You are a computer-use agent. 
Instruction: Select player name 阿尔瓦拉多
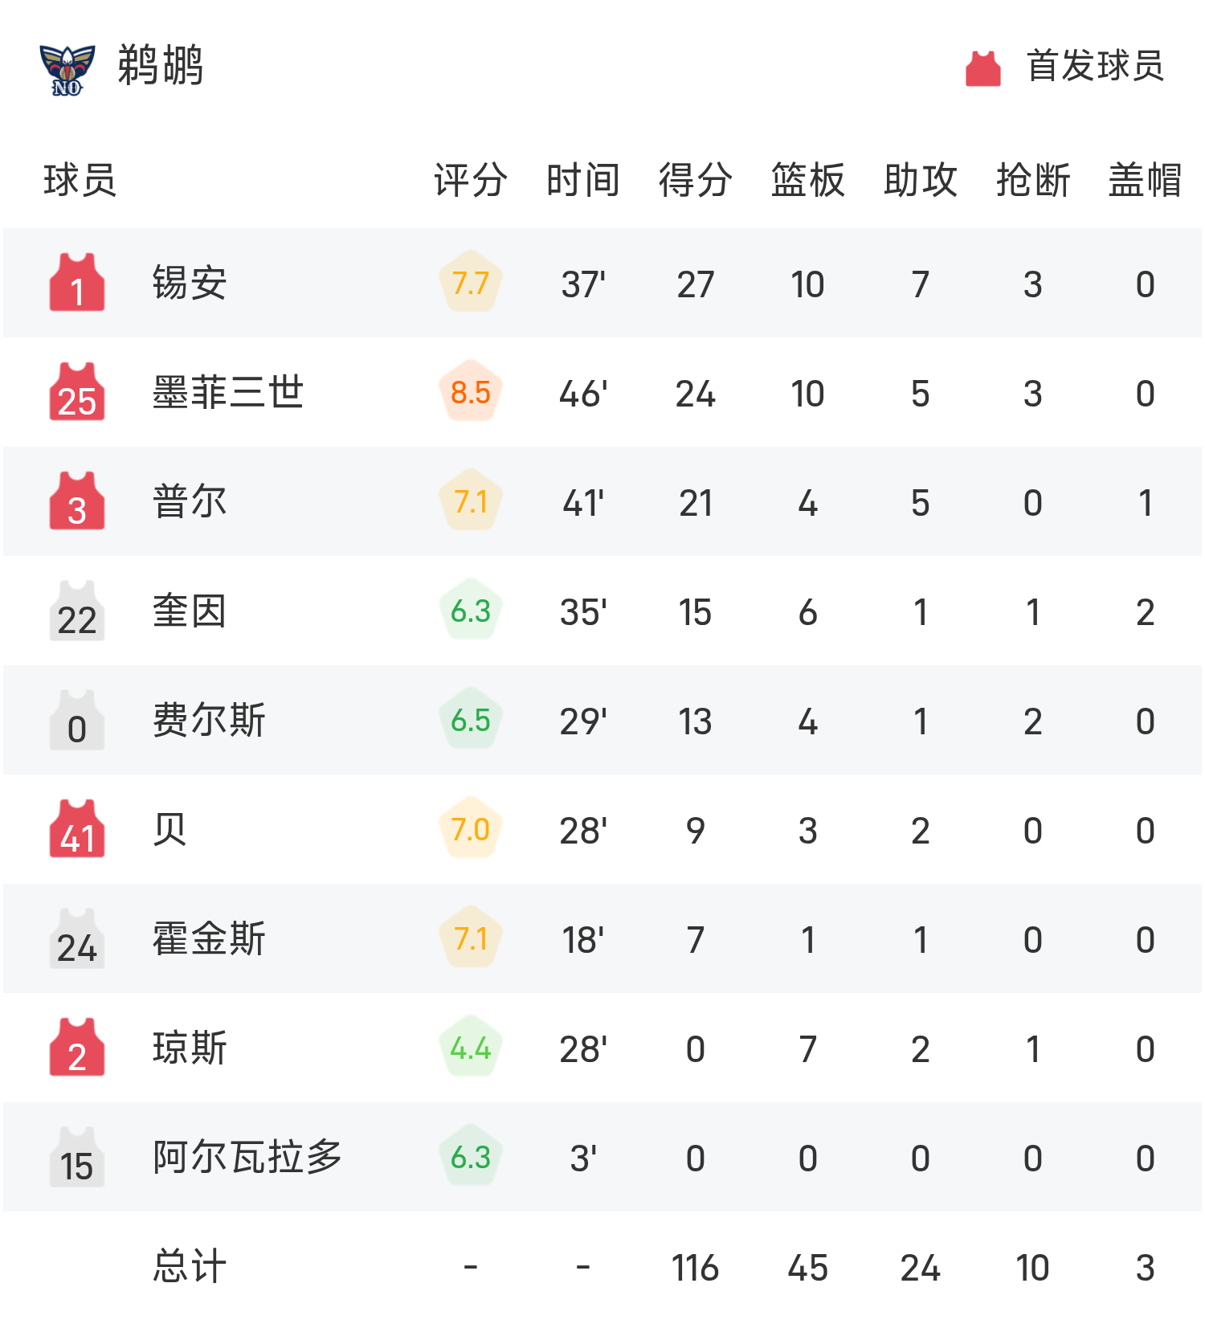click(247, 1158)
